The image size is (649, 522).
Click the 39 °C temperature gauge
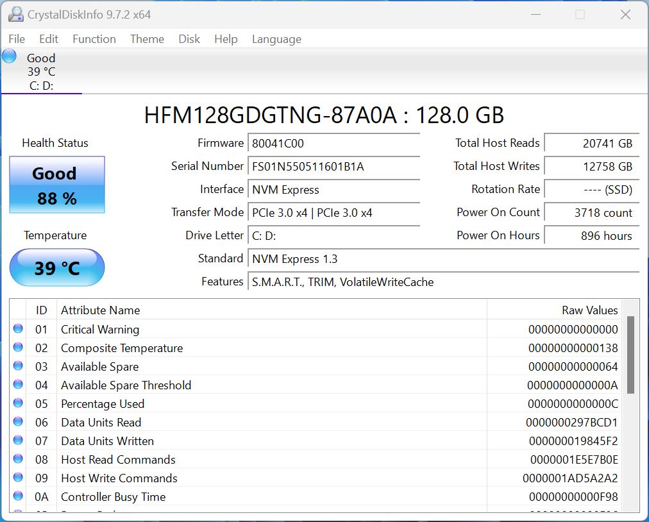56,267
